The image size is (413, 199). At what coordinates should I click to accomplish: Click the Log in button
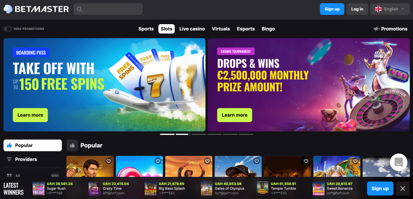tap(357, 9)
